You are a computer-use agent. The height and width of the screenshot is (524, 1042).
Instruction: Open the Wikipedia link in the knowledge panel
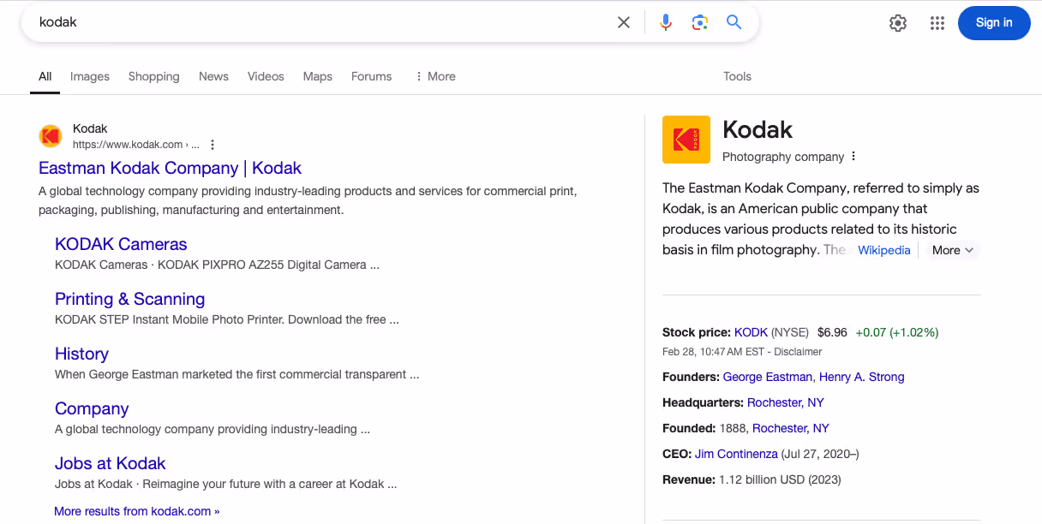(x=883, y=250)
